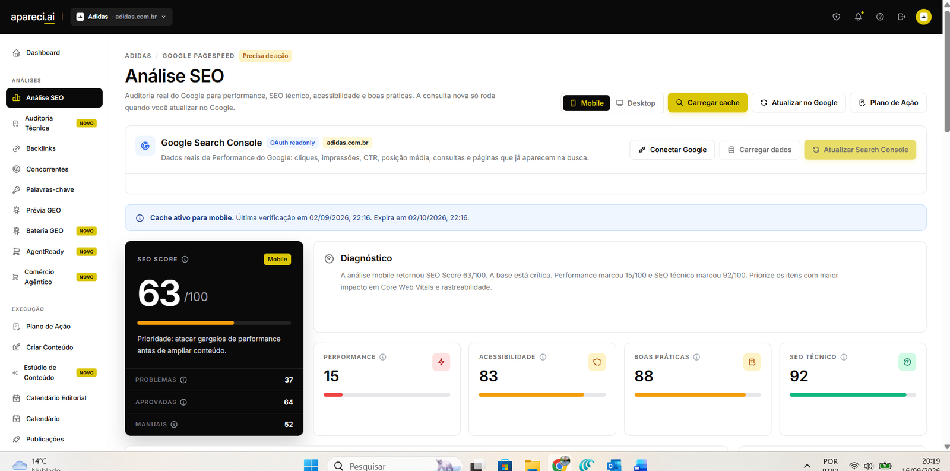Click the SEO Técnico green progress bar
This screenshot has width=950, height=471.
[x=853, y=394]
